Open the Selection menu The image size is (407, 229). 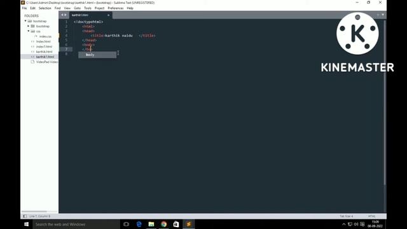[45, 8]
